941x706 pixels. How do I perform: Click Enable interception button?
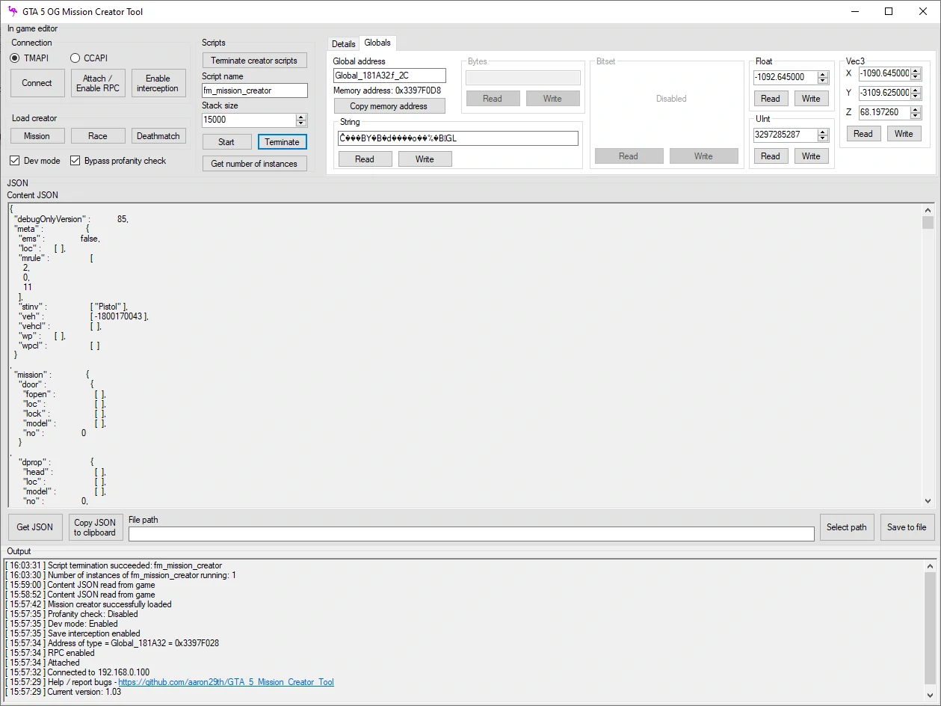(158, 83)
